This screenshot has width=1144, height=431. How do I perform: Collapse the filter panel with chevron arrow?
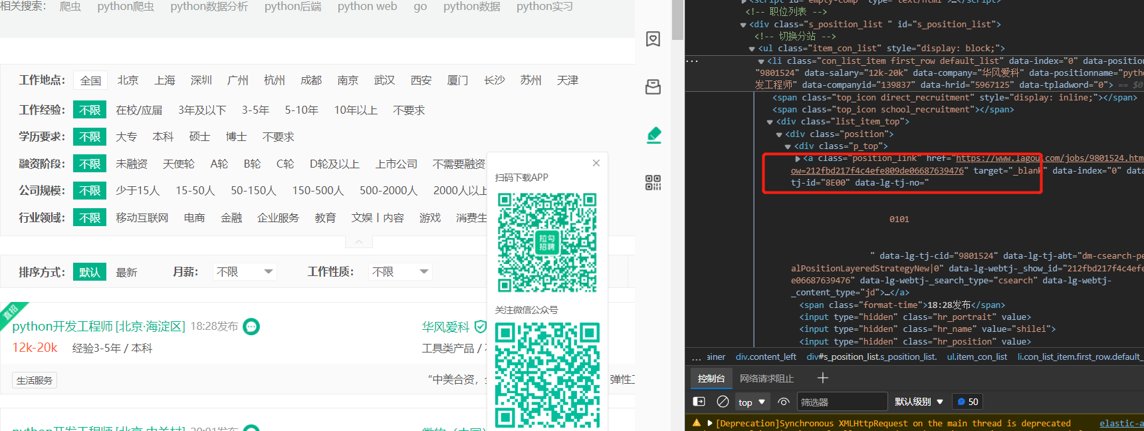pyautogui.click(x=359, y=242)
